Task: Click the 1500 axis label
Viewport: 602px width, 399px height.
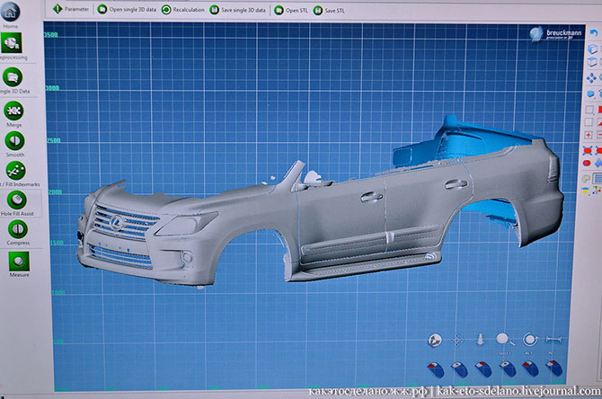Action: (57, 243)
